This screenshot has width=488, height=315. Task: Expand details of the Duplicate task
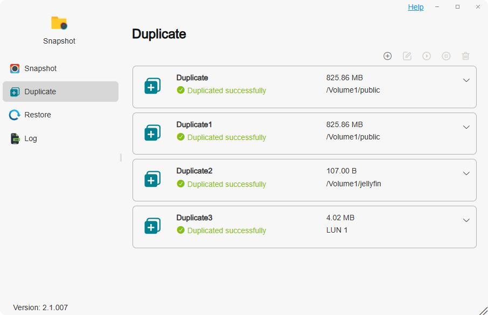point(466,80)
